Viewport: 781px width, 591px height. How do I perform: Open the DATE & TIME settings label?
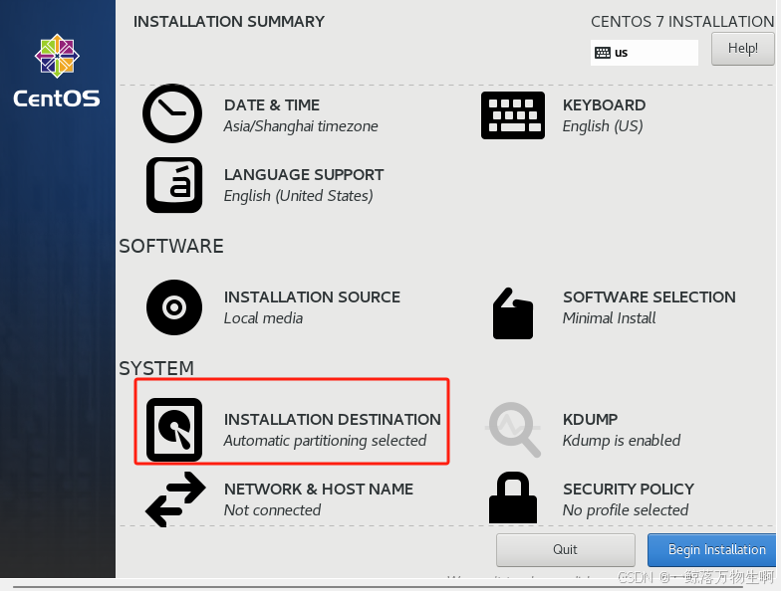pos(272,105)
